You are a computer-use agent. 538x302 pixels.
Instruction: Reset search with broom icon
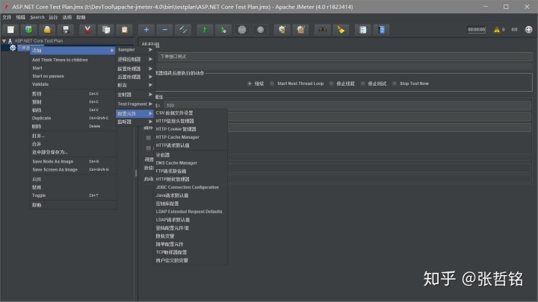tap(341, 30)
